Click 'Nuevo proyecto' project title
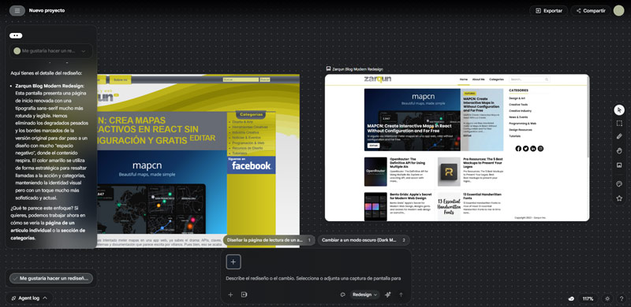Image resolution: width=631 pixels, height=307 pixels. pyautogui.click(x=47, y=10)
